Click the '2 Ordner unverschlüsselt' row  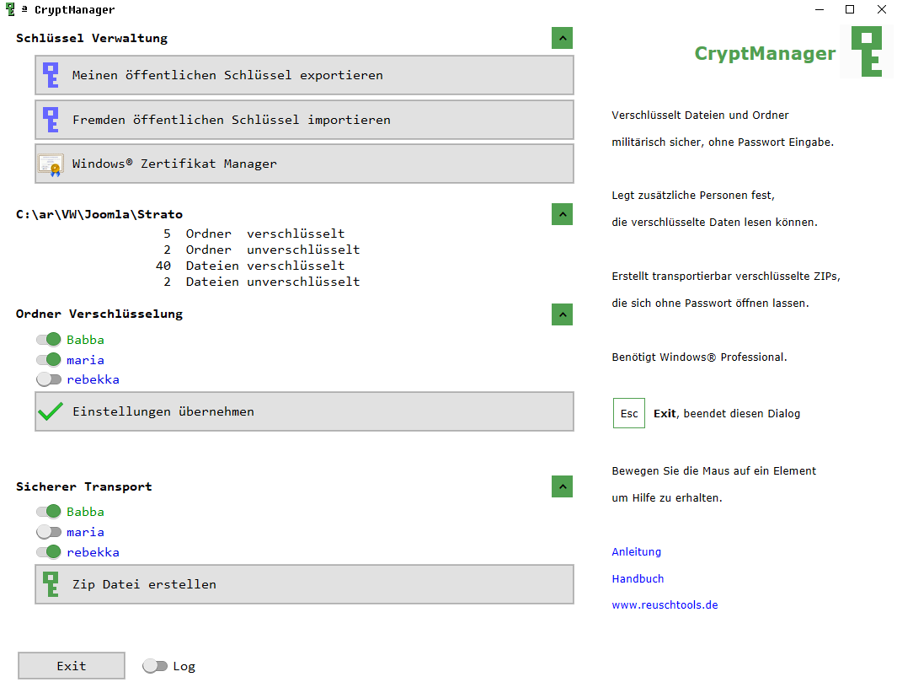point(261,250)
